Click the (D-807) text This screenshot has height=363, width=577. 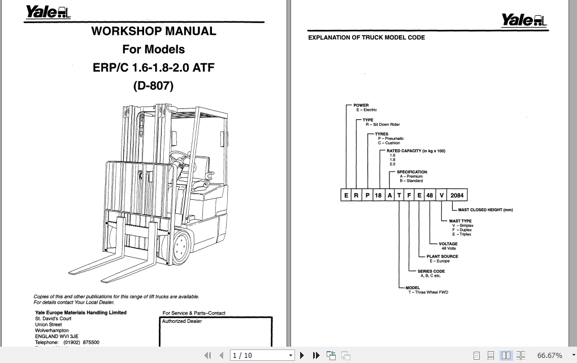[154, 86]
